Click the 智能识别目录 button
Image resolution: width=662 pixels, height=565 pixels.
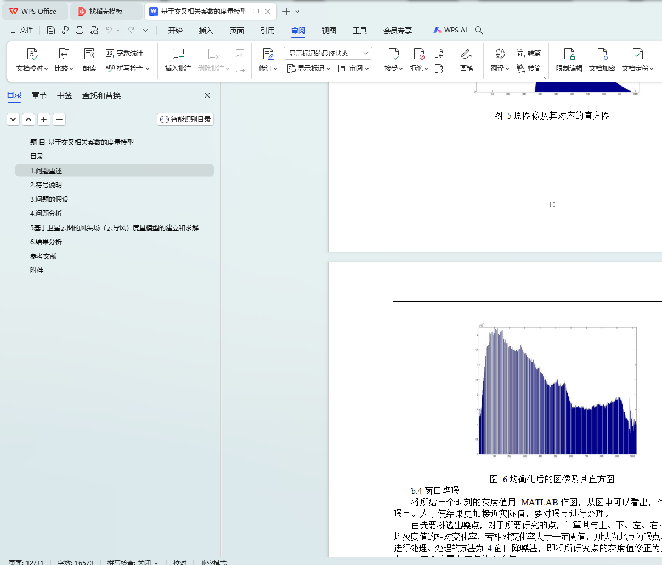point(185,119)
